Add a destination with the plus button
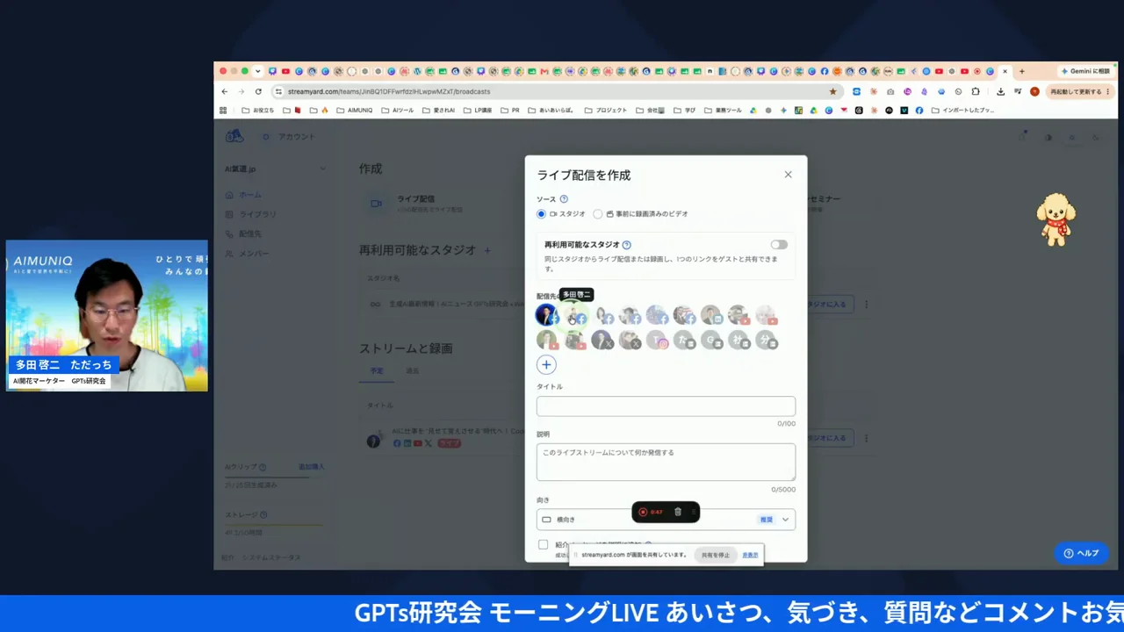Image resolution: width=1124 pixels, height=632 pixels. [546, 364]
